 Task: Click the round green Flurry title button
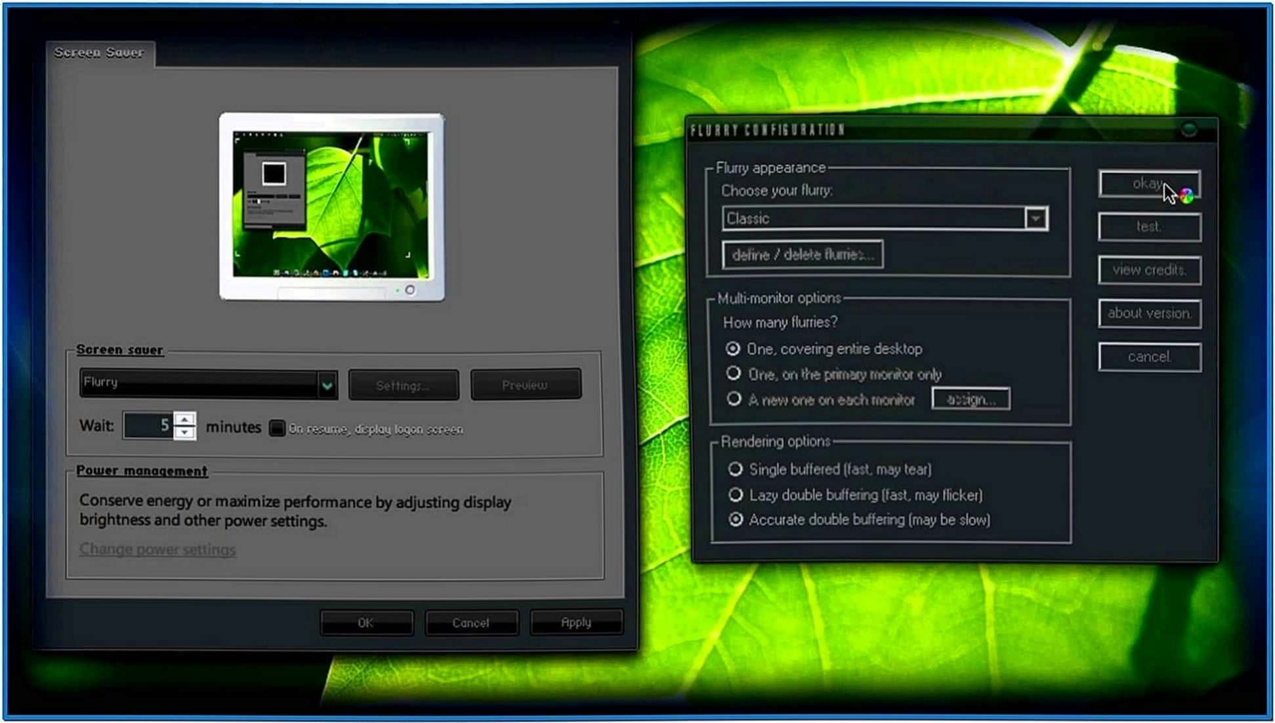pyautogui.click(x=1188, y=129)
